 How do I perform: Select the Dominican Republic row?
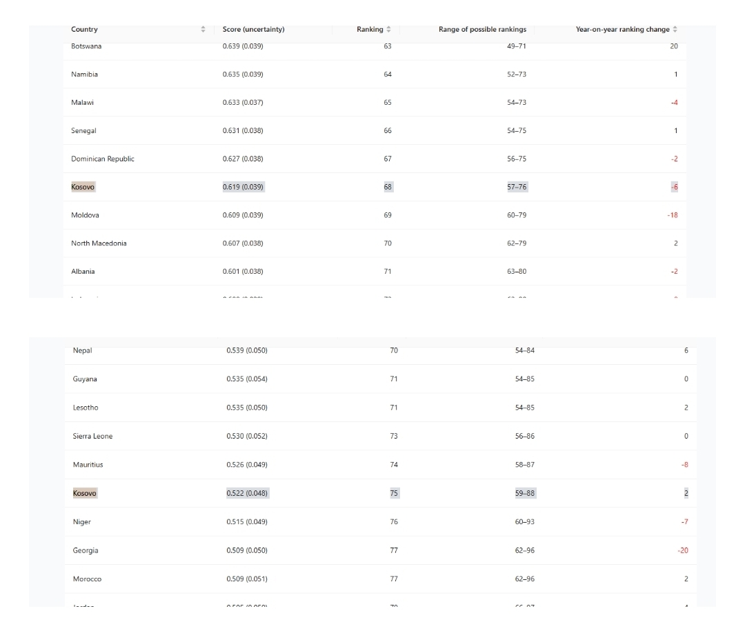[375, 159]
